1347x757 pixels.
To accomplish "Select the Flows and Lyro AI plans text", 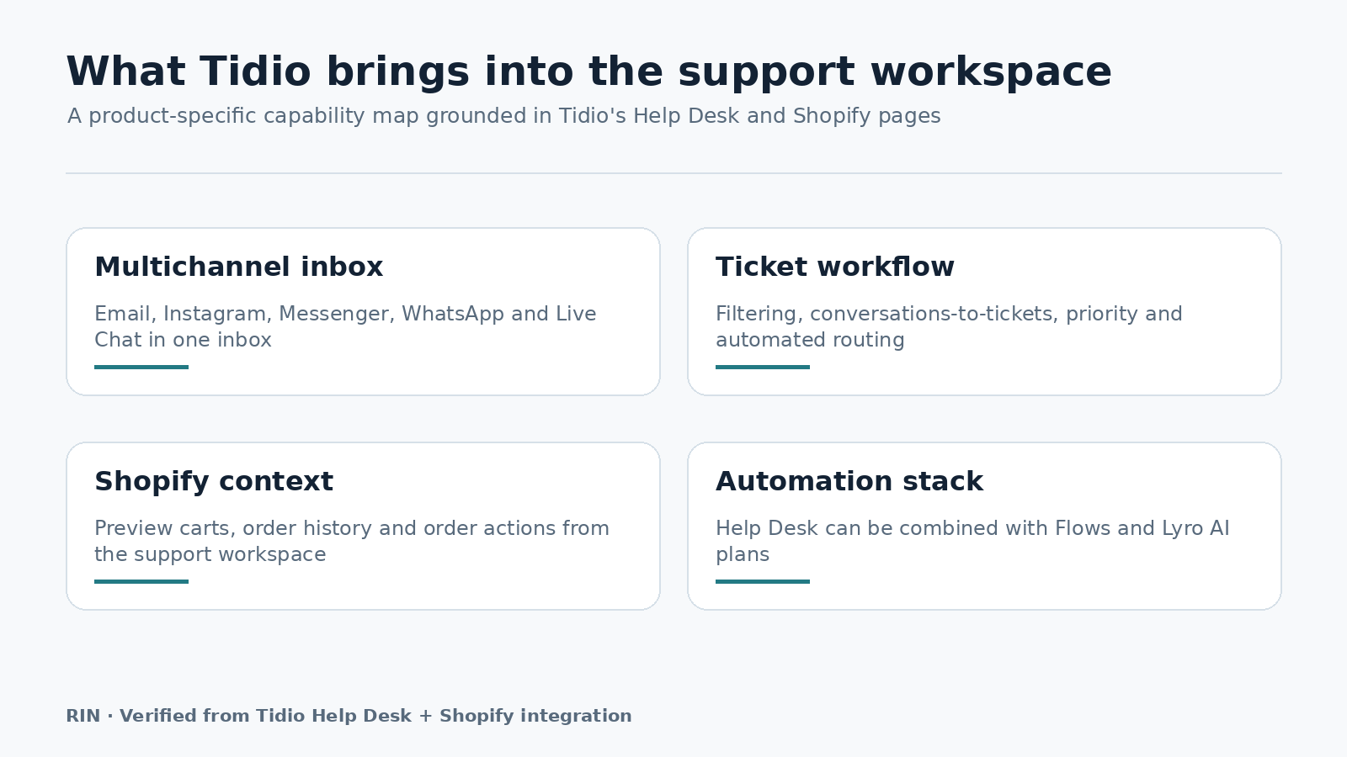I will [972, 541].
